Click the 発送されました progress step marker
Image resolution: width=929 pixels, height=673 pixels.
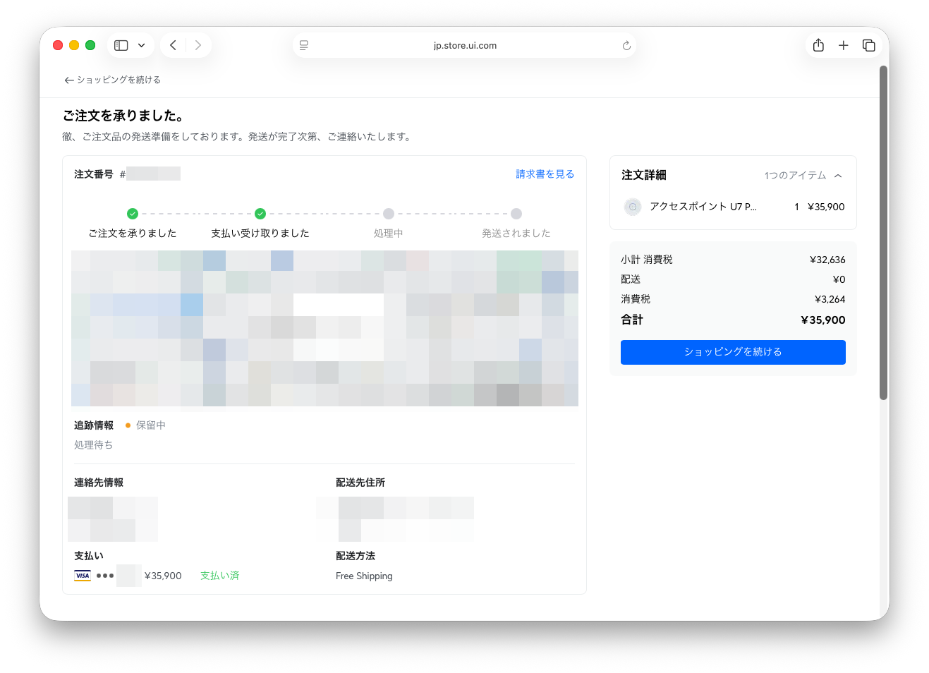point(516,214)
